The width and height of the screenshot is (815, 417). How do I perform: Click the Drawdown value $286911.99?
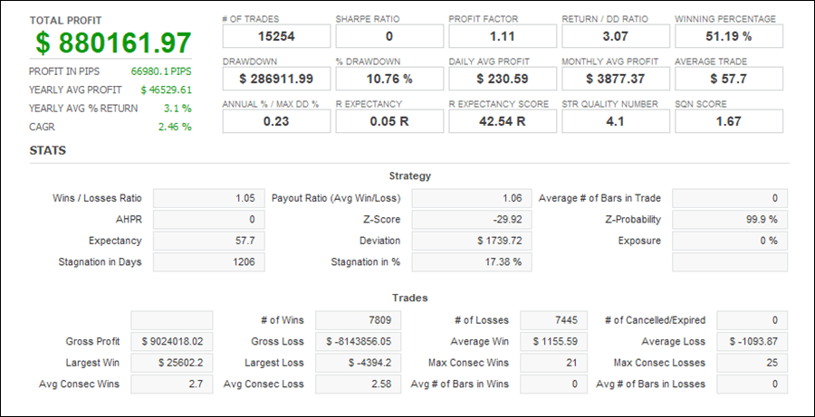tap(276, 79)
